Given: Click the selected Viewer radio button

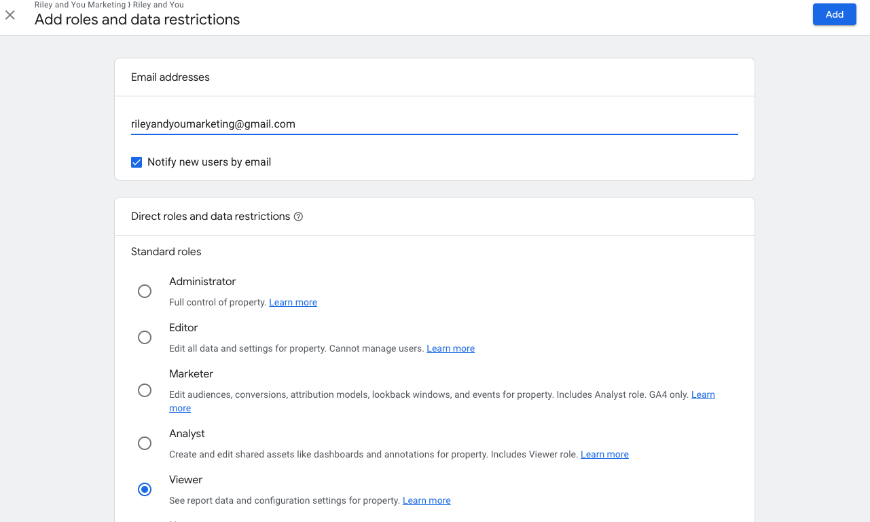Looking at the screenshot, I should pos(145,489).
